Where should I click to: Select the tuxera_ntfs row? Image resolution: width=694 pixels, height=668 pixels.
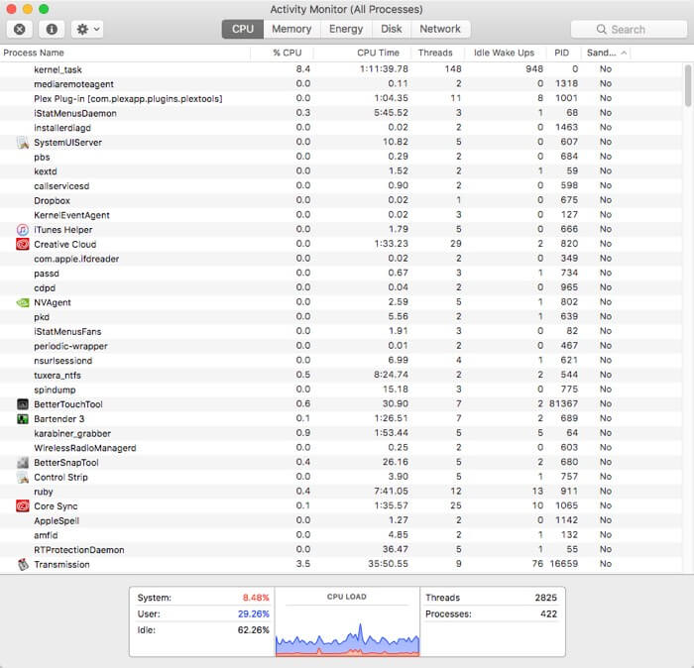pyautogui.click(x=341, y=376)
